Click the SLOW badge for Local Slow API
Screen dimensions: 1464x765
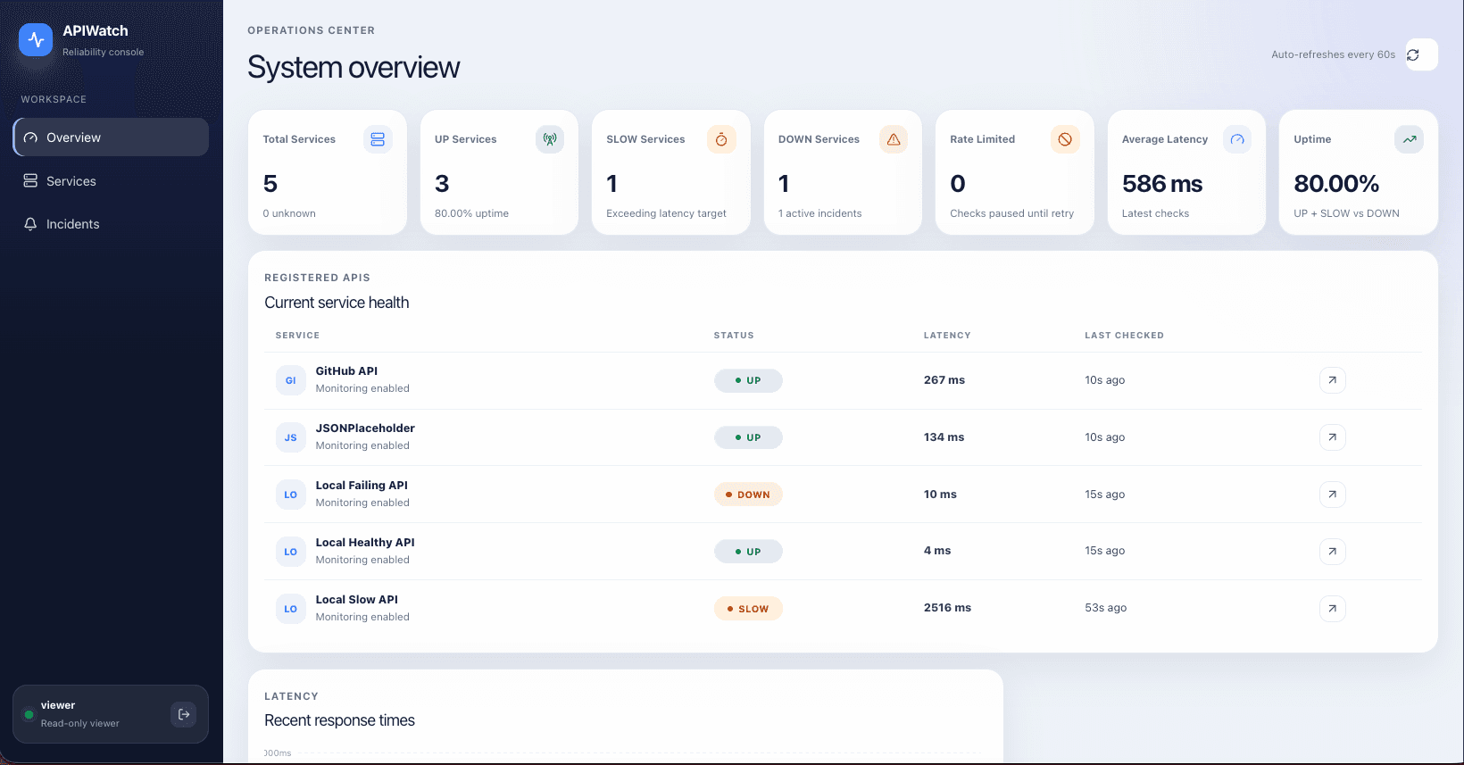pos(748,609)
